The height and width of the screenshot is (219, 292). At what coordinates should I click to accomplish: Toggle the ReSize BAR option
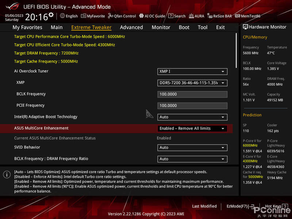[x=220, y=16]
